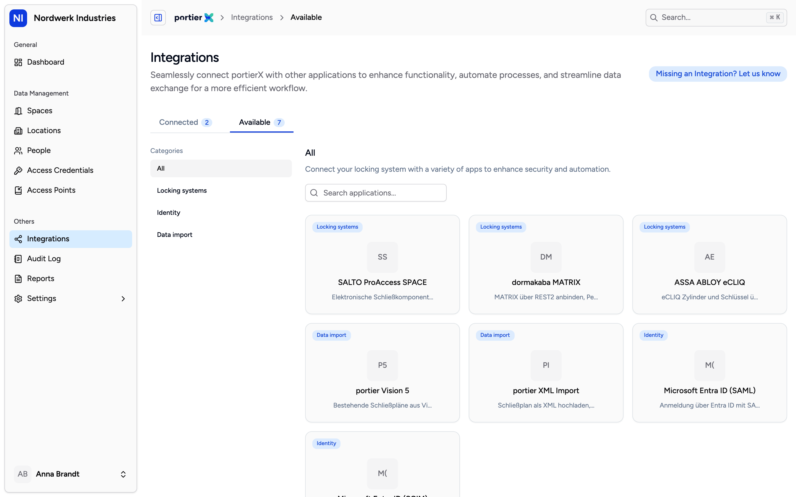
Task: Open Dashboard in the sidebar
Action: point(71,62)
